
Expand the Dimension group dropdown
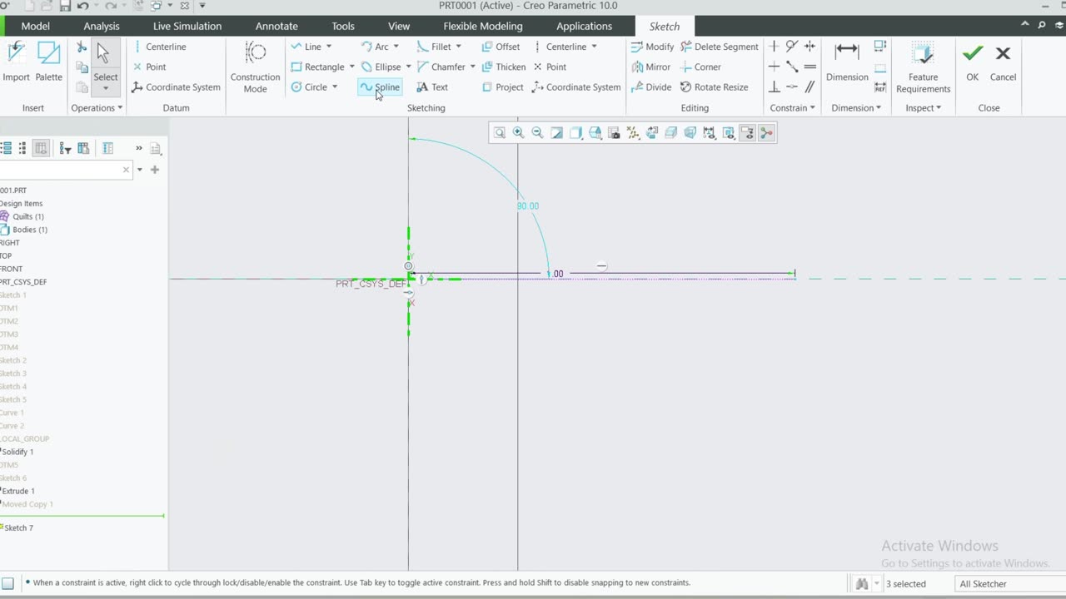pos(856,107)
